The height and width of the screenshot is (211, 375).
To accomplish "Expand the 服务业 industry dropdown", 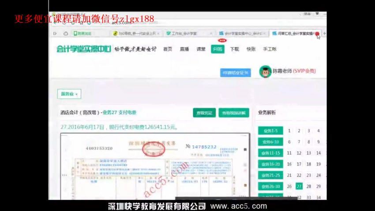I will 69,94.
